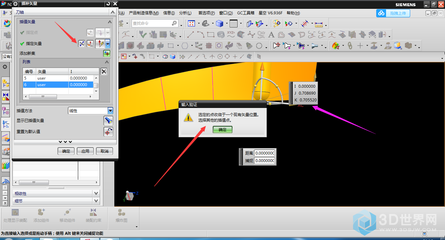Open the 分析(L) menu
The width and height of the screenshot is (445, 240).
[x=185, y=13]
